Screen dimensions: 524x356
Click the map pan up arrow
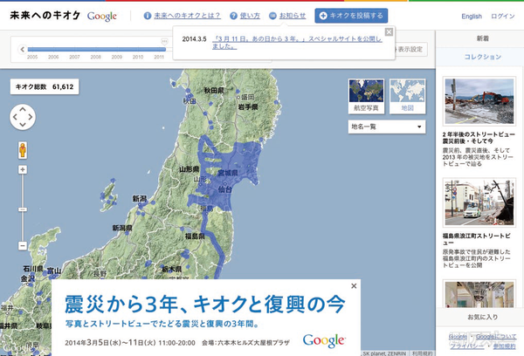[x=23, y=109]
